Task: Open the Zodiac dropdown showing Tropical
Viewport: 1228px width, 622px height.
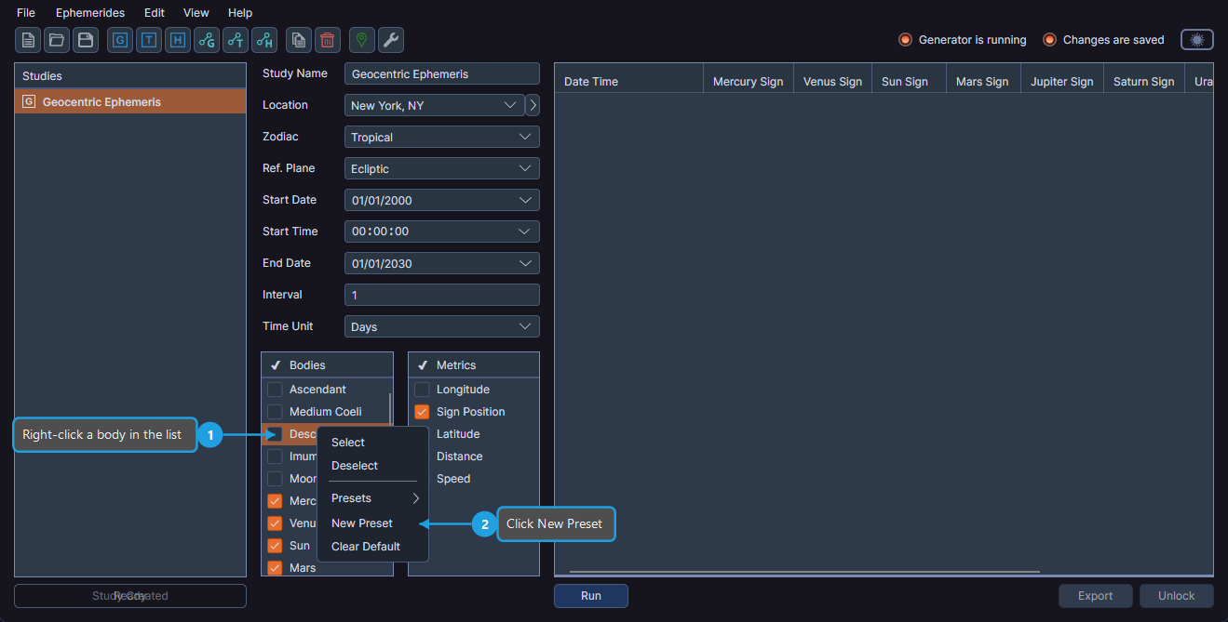Action: click(x=441, y=137)
